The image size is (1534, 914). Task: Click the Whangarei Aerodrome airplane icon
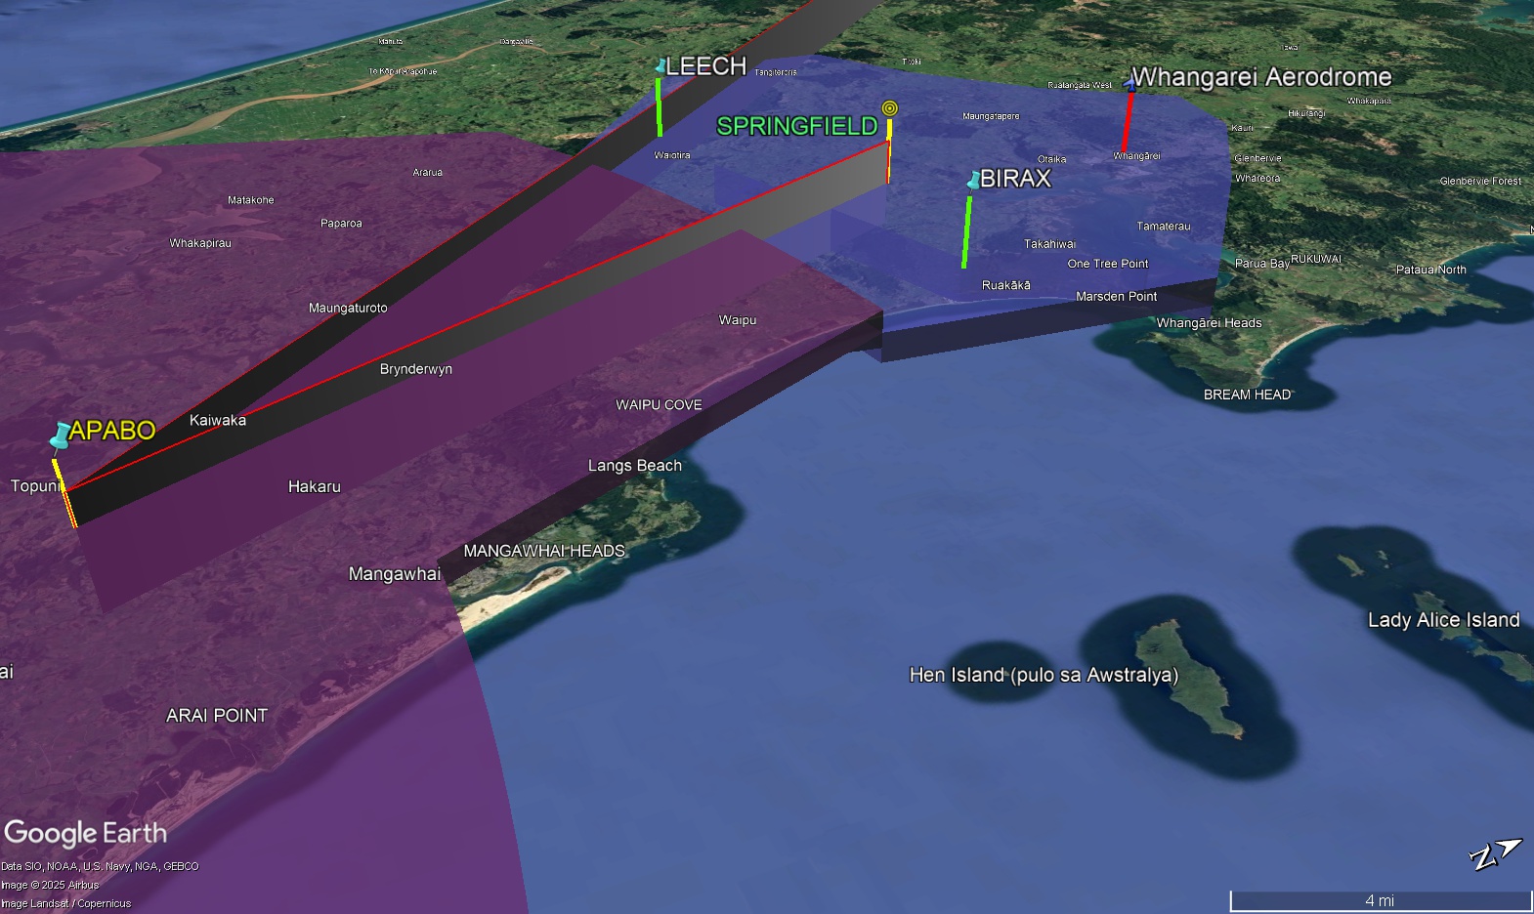pyautogui.click(x=1130, y=82)
